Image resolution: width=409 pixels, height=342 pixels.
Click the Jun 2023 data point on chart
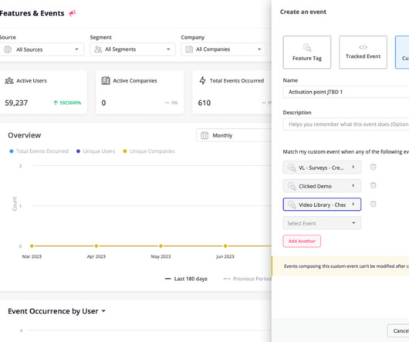(x=225, y=246)
